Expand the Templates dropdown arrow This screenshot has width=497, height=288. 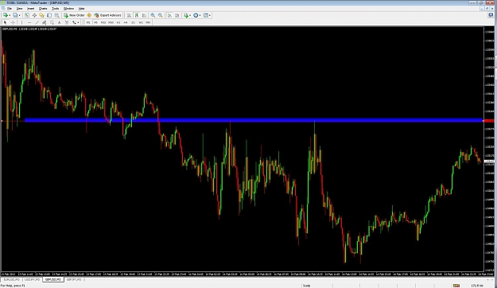(x=210, y=15)
